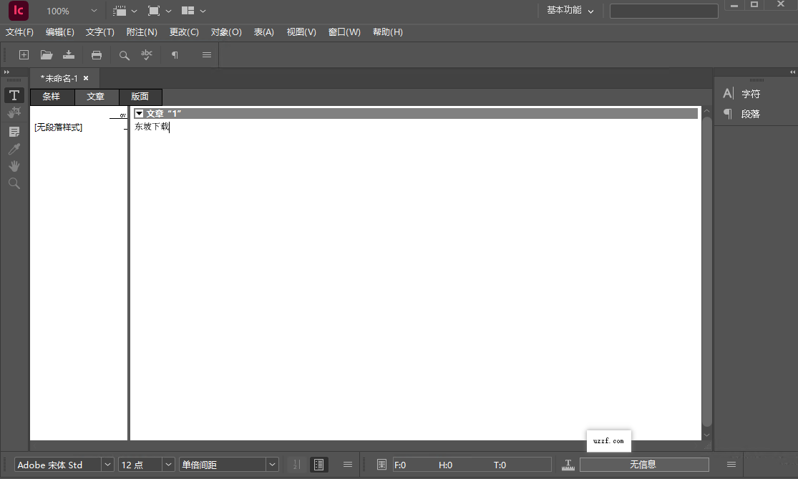Open a file via folder icon

pos(47,54)
